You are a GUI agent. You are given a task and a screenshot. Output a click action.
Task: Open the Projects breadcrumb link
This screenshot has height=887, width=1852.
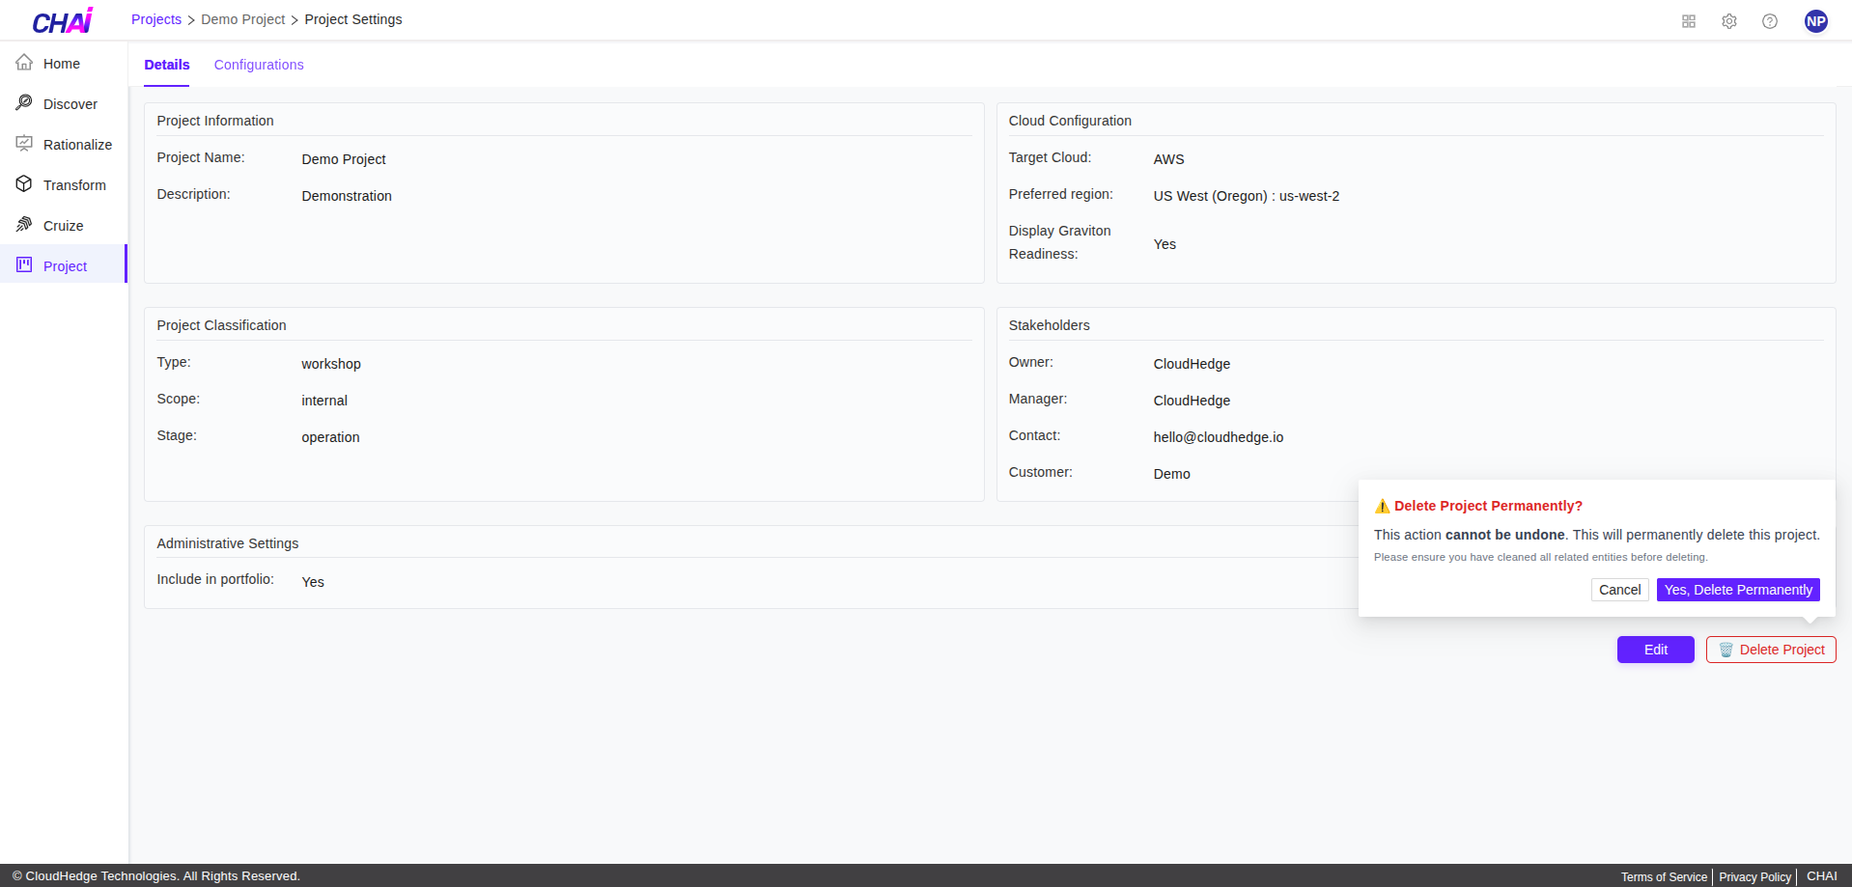(x=155, y=18)
